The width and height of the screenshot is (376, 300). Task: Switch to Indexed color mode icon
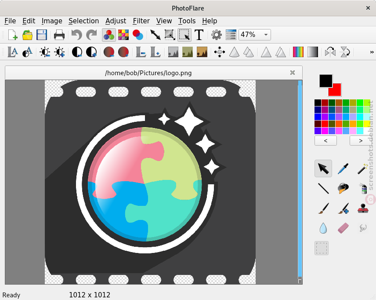coord(123,35)
